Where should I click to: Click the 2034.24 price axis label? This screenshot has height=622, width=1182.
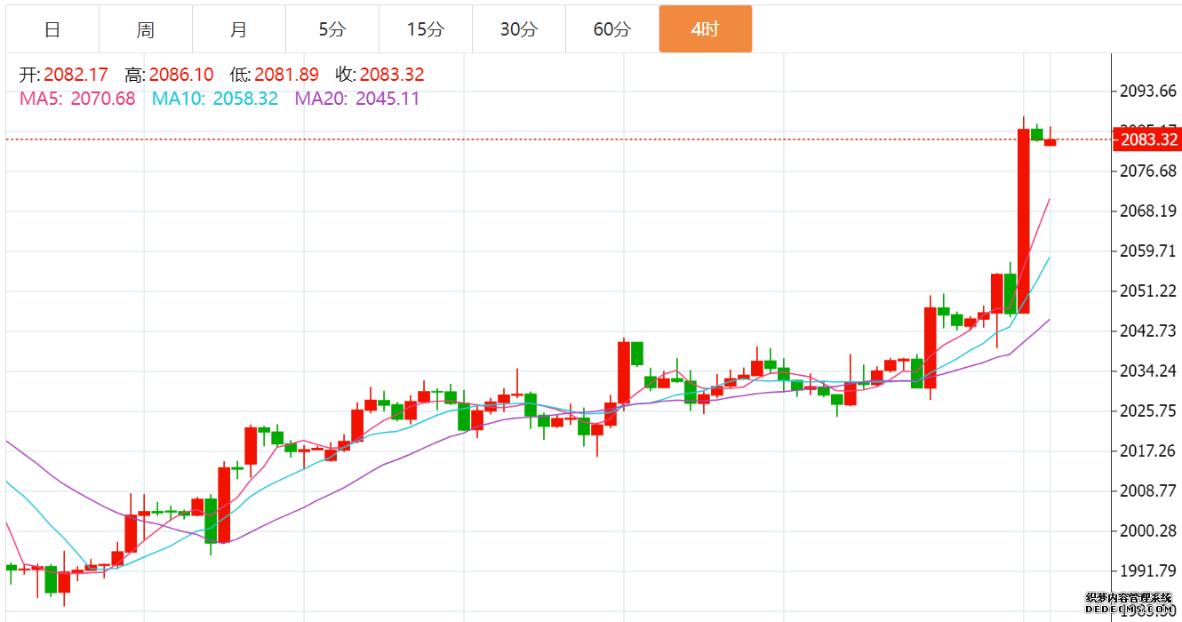pyautogui.click(x=1149, y=371)
